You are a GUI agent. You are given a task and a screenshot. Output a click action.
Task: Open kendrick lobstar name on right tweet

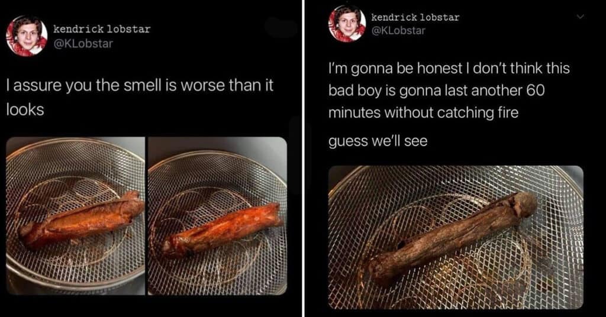pyautogui.click(x=415, y=17)
